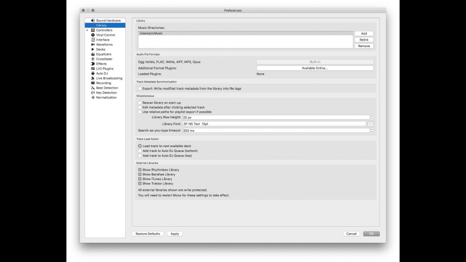
Task: Open the Library Font chooser ellipsis button
Action: (370, 124)
